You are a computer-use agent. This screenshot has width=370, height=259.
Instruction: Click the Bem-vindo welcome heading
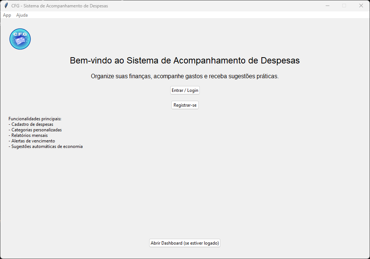(x=185, y=61)
